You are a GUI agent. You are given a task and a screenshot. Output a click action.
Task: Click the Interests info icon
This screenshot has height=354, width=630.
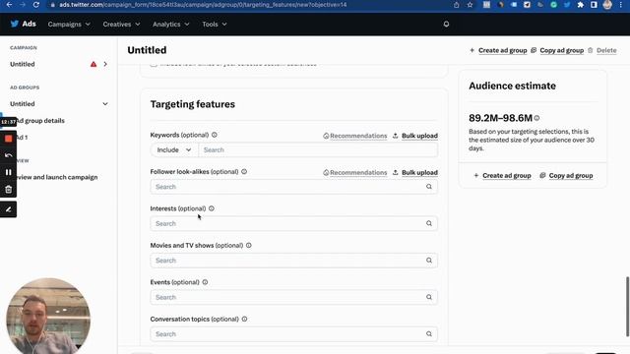(x=212, y=208)
